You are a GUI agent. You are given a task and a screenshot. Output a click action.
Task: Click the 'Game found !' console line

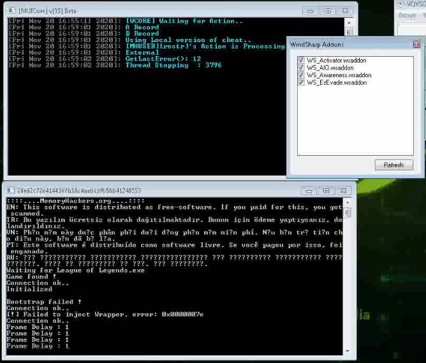click(31, 277)
